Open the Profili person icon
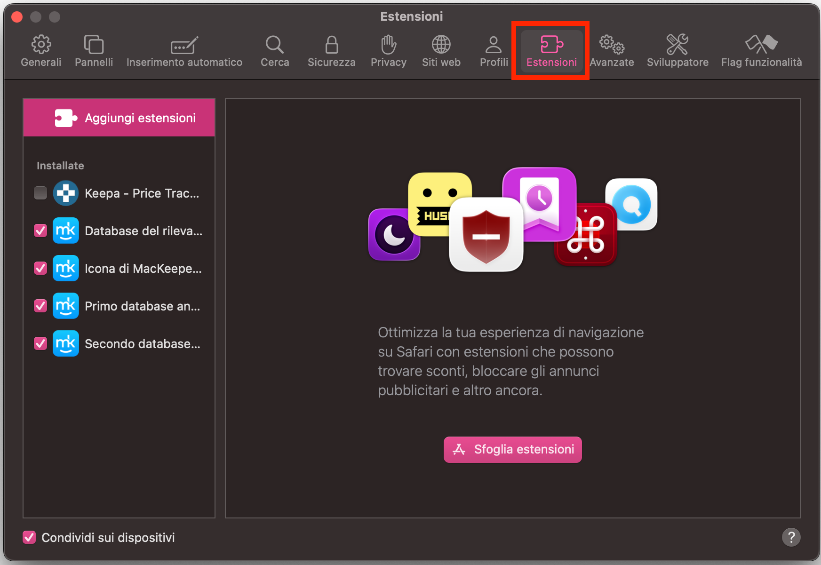 tap(494, 45)
